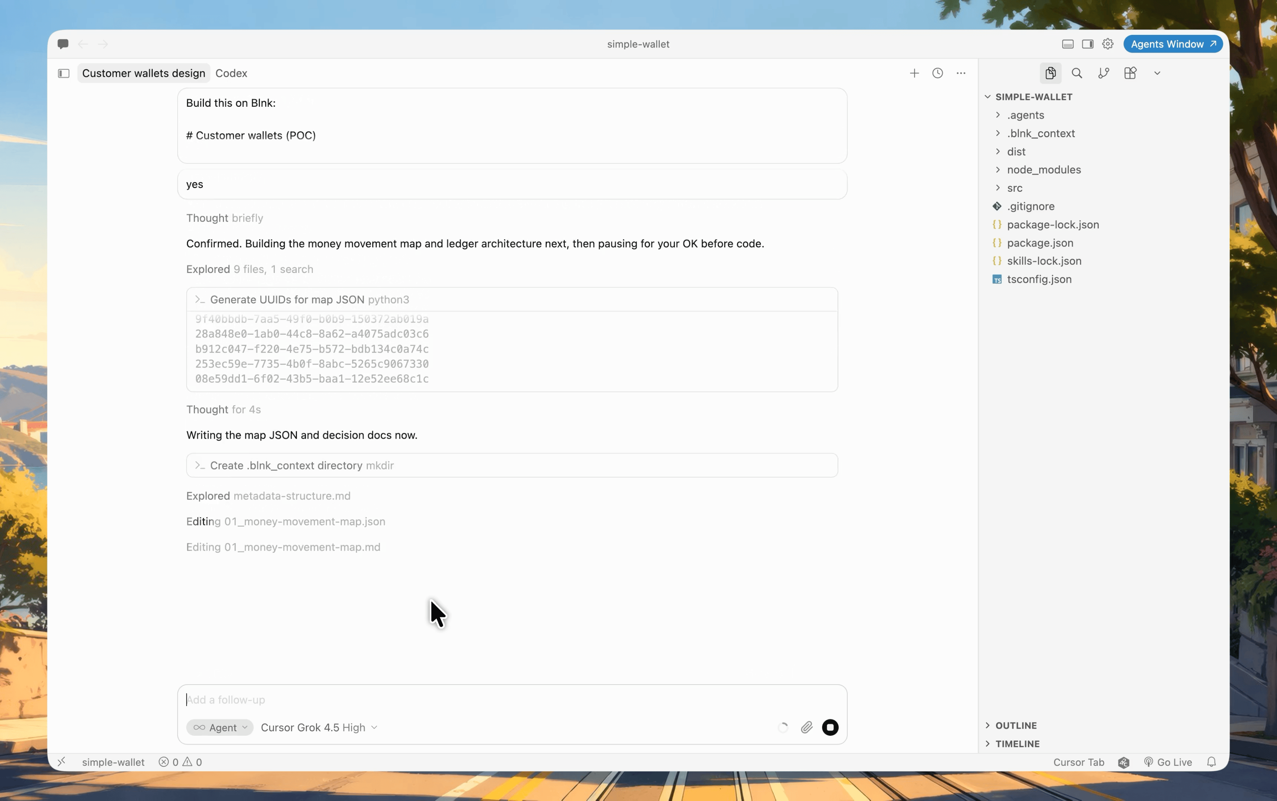
Task: Click simple-wallet in the status bar
Action: [113, 762]
